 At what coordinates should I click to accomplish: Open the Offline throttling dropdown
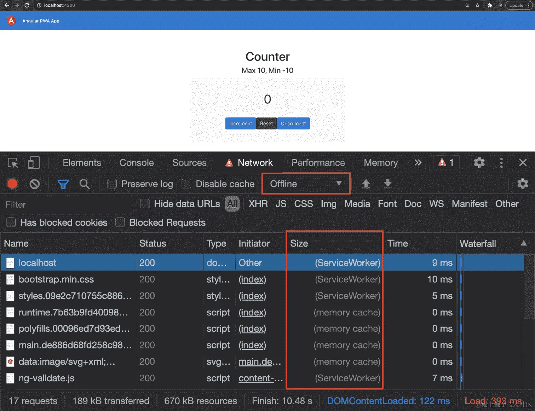[305, 184]
